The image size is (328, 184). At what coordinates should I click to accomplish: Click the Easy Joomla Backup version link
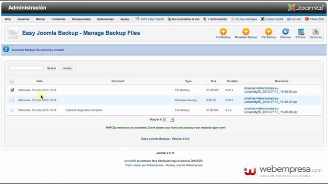point(165,139)
